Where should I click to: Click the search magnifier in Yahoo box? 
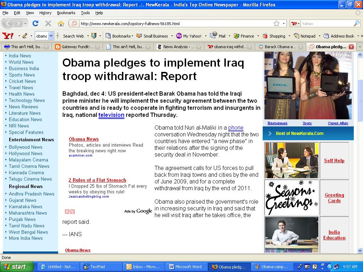click(x=357, y=24)
